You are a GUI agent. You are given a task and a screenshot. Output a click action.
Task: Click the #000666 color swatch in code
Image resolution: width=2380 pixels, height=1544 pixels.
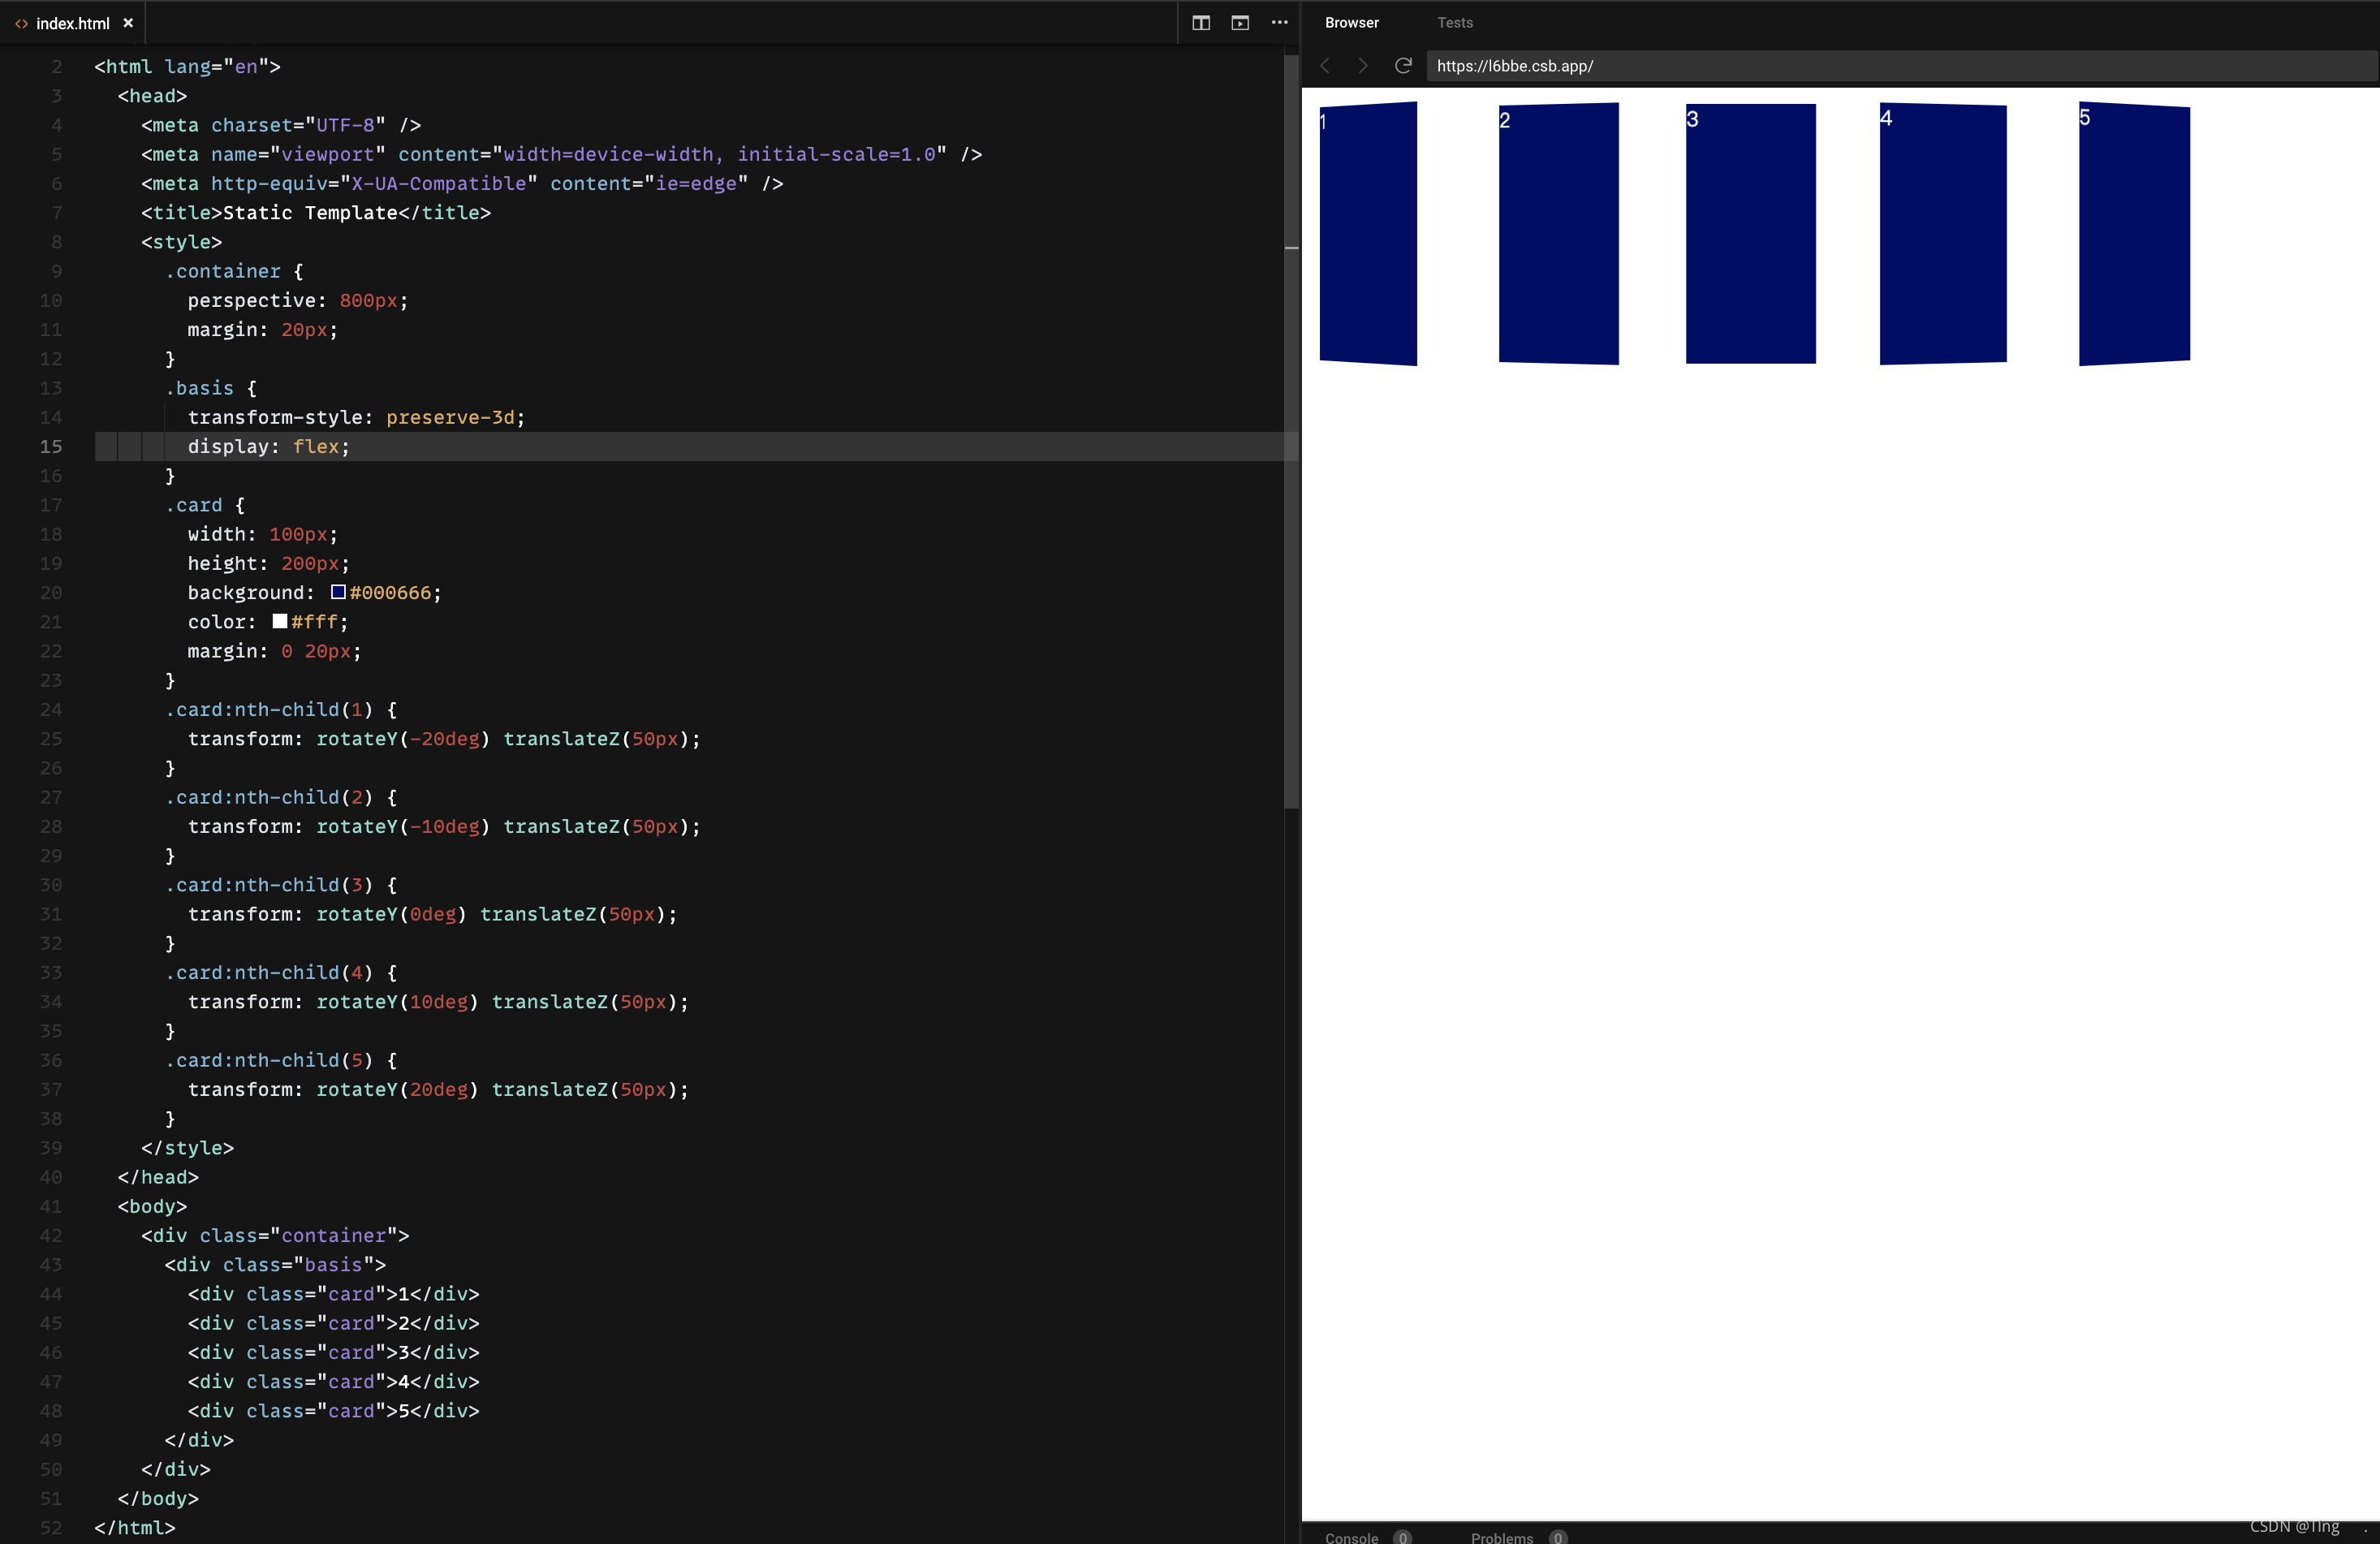click(x=338, y=592)
